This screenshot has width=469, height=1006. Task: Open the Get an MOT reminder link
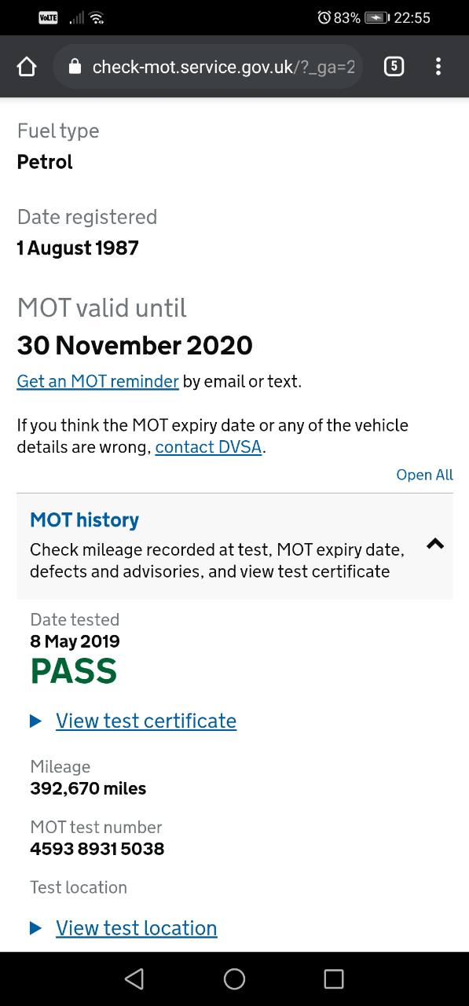(98, 381)
